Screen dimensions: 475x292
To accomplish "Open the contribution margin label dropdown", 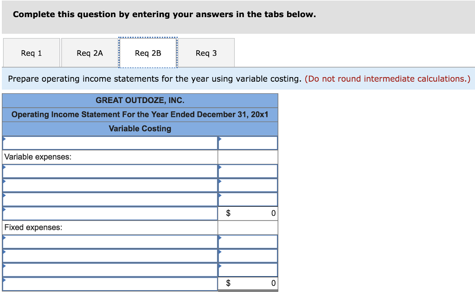I will tap(110, 213).
